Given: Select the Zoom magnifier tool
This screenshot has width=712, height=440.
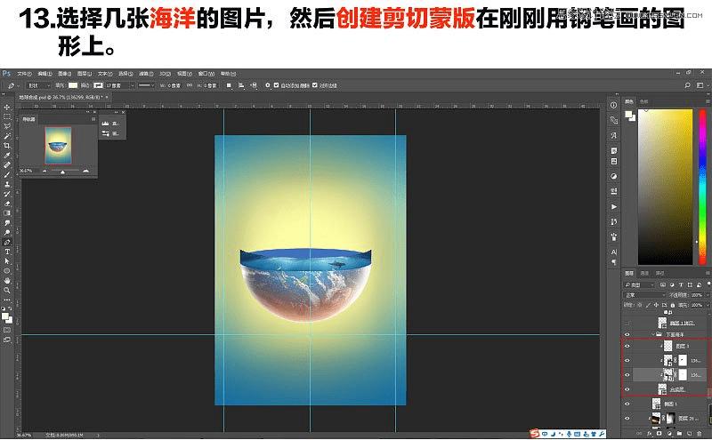Looking at the screenshot, I should tap(7, 291).
